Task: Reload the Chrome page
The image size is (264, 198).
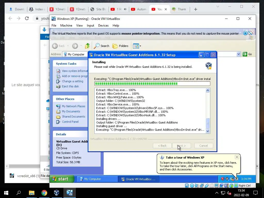Action: point(27,18)
